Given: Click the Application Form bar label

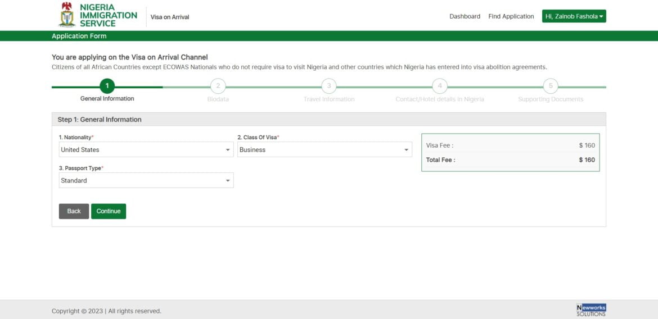Looking at the screenshot, I should [79, 36].
